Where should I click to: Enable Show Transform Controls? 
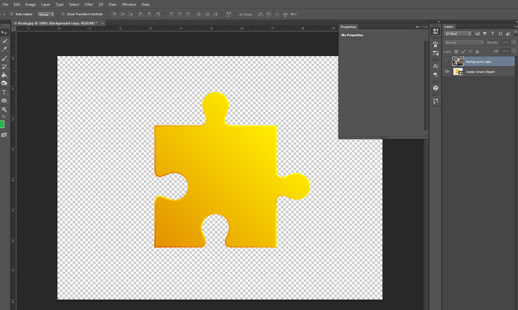[63, 14]
